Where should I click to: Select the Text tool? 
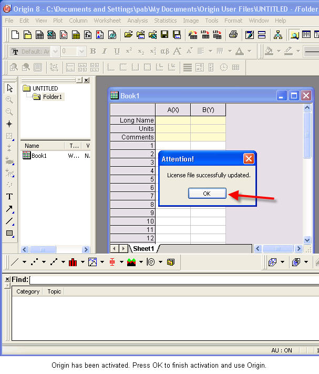coord(9,197)
